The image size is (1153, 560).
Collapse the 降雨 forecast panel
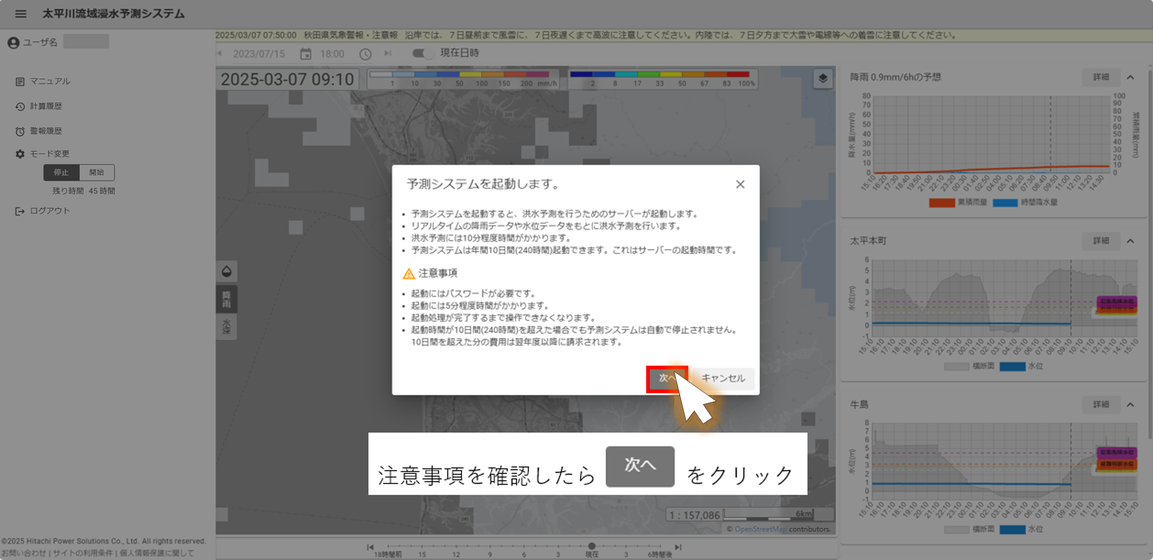pos(1130,77)
